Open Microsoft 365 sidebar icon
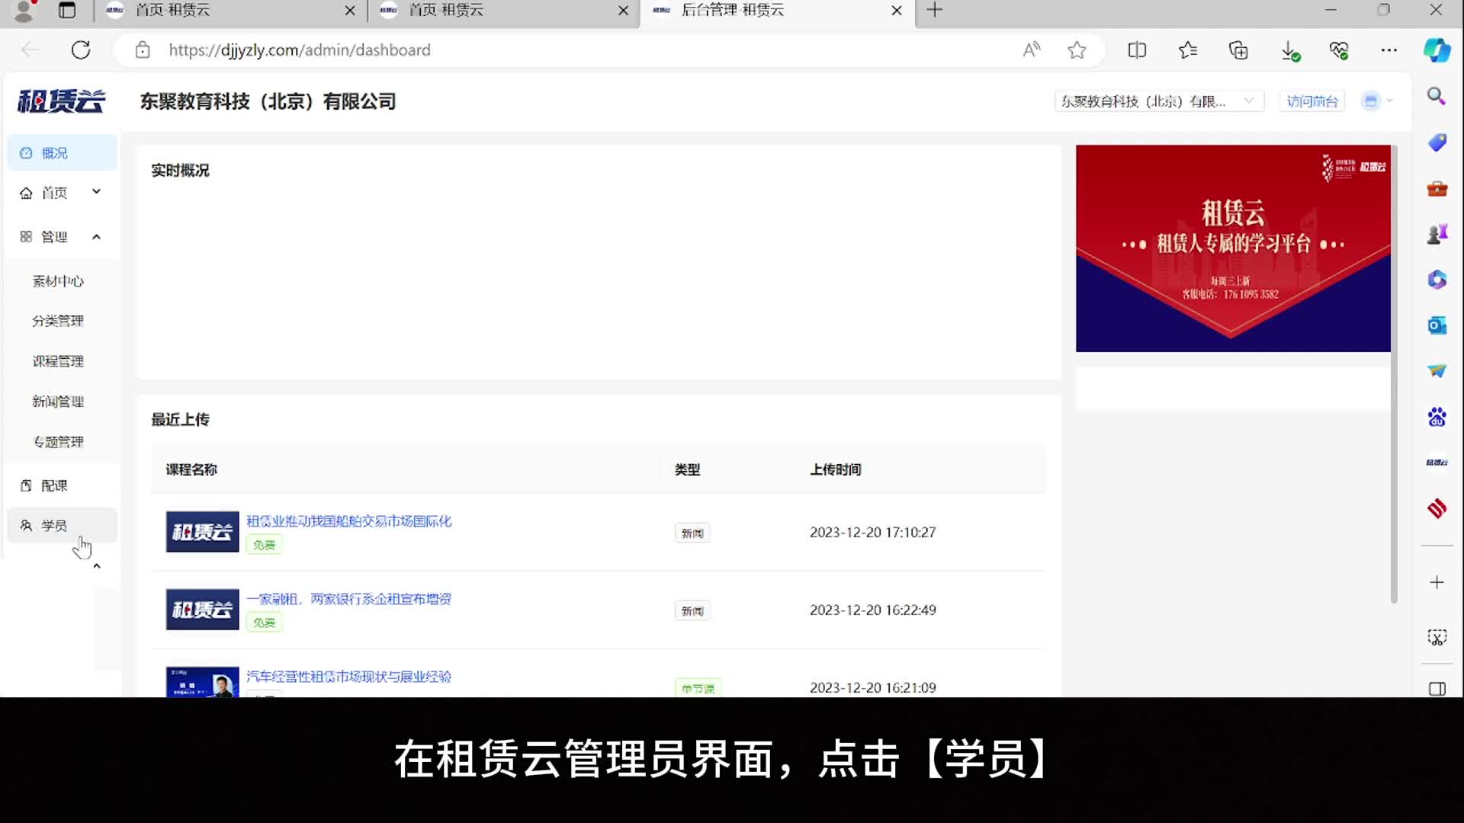Screen dimensions: 1464x823 [1437, 280]
